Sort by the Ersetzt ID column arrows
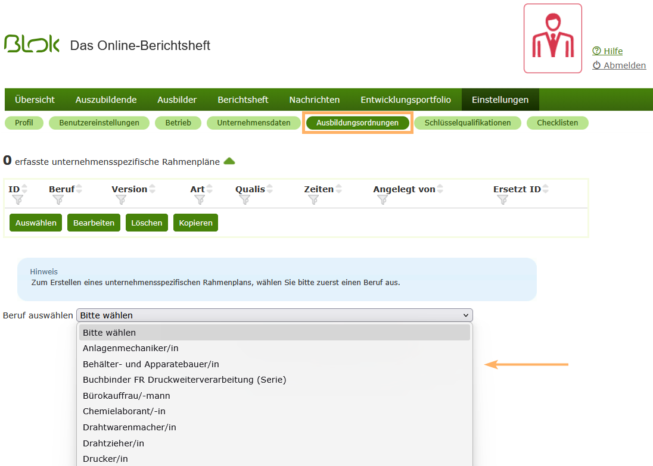This screenshot has width=653, height=466. (546, 189)
